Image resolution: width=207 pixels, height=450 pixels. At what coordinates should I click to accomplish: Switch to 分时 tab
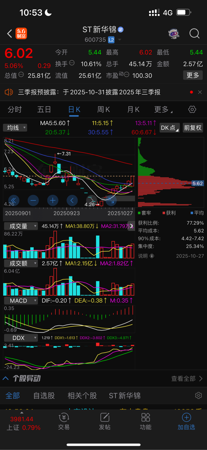click(15, 109)
